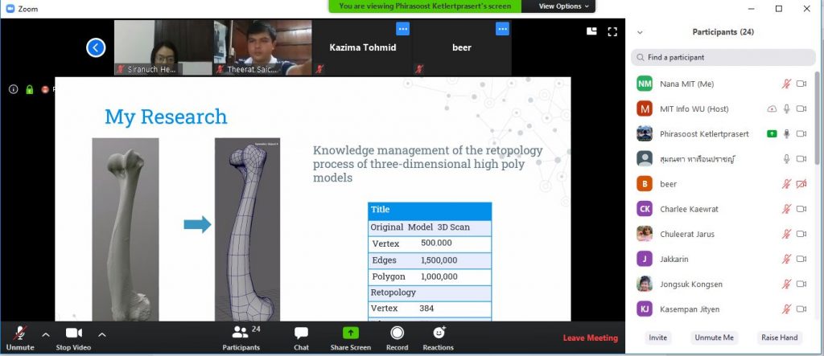The height and width of the screenshot is (356, 824).
Task: Click the Participants icon in toolbar
Action: click(241, 333)
